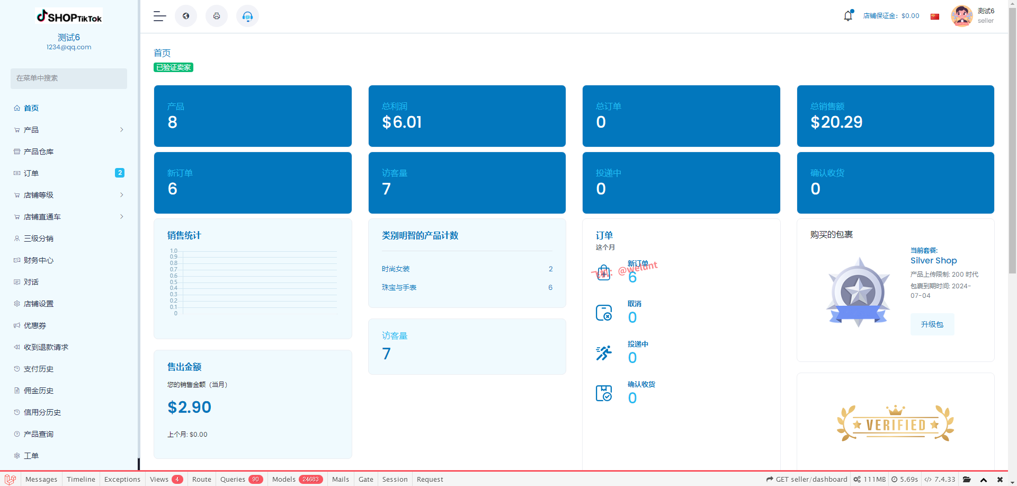Click the 总利润 $6.01 card
This screenshot has height=486, width=1017.
(467, 116)
